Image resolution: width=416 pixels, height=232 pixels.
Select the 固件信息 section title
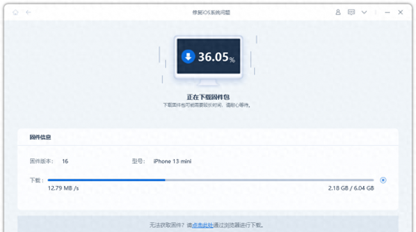(x=40, y=137)
